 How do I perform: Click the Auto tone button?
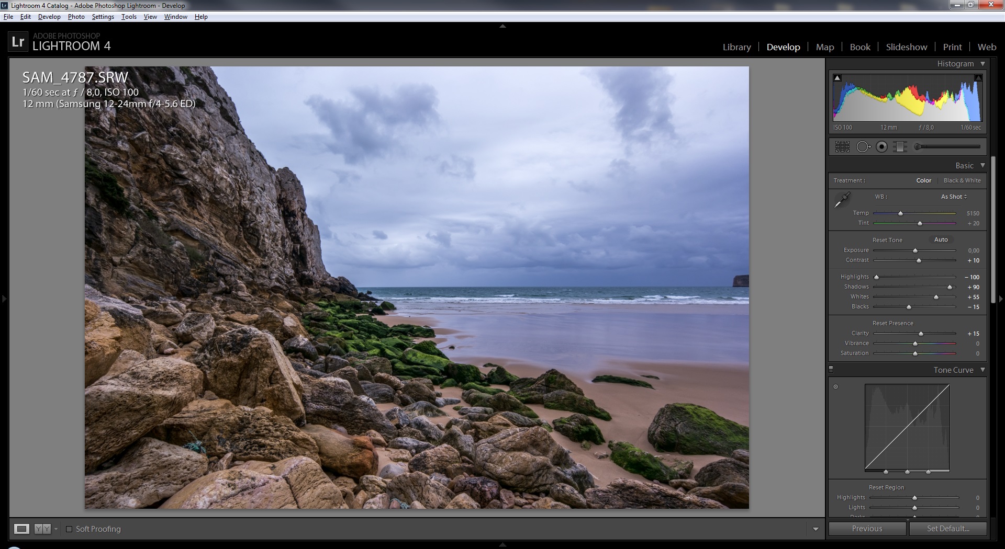point(941,239)
